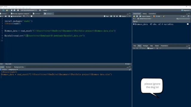The image size is (191, 107).
Task: Open the Top Level scope navigator
Action: point(9,64)
